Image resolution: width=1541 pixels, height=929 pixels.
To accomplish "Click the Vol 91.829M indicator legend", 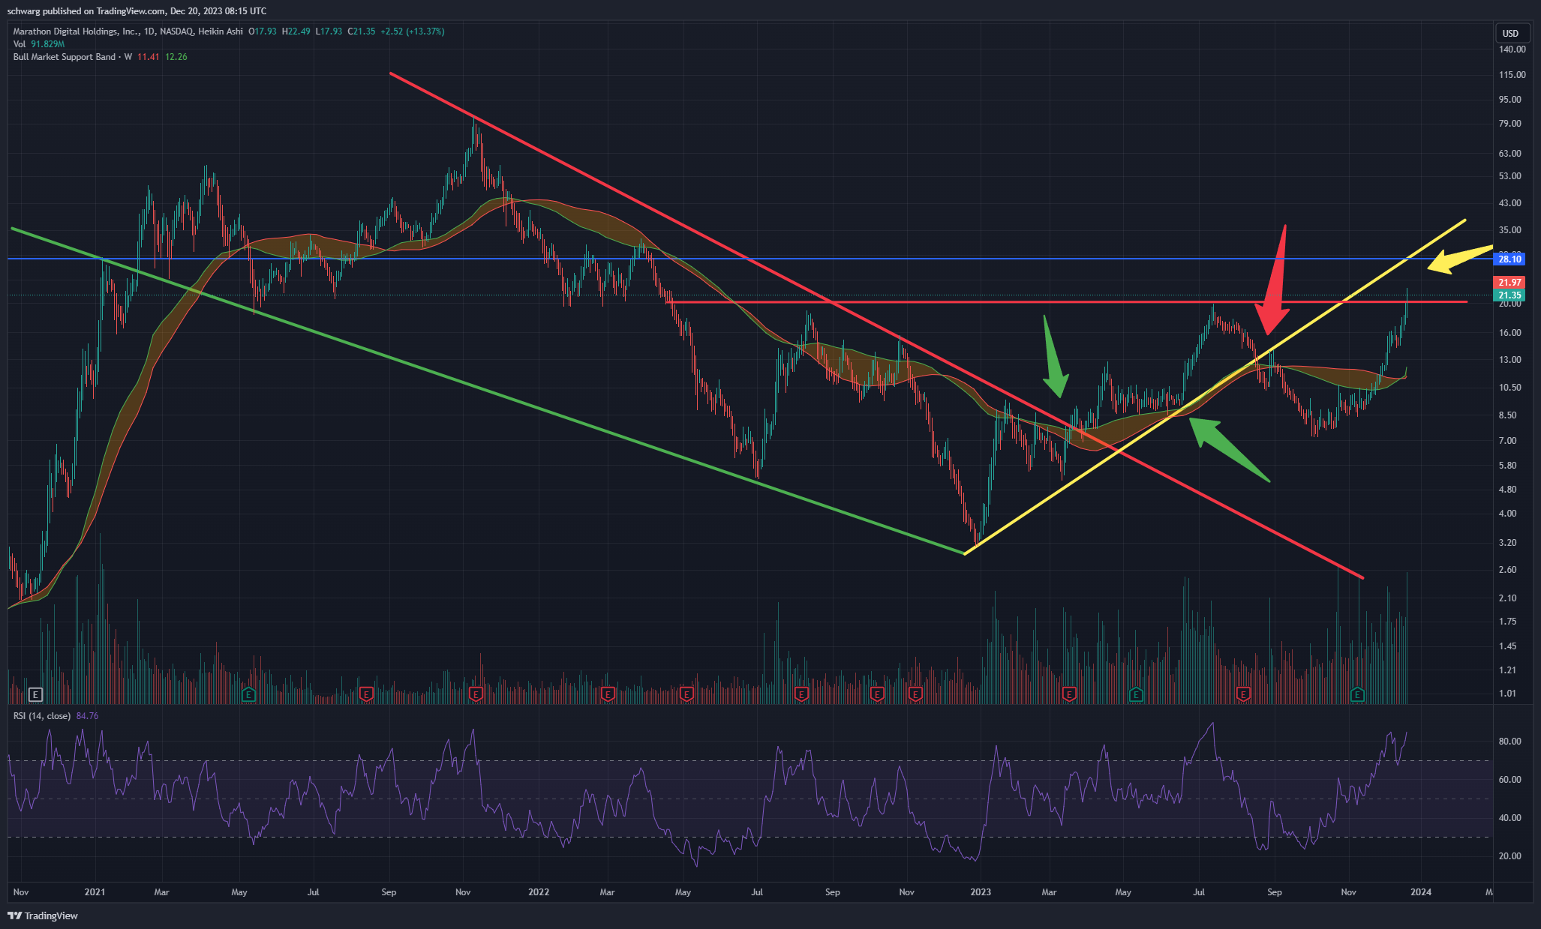I will pyautogui.click(x=39, y=44).
